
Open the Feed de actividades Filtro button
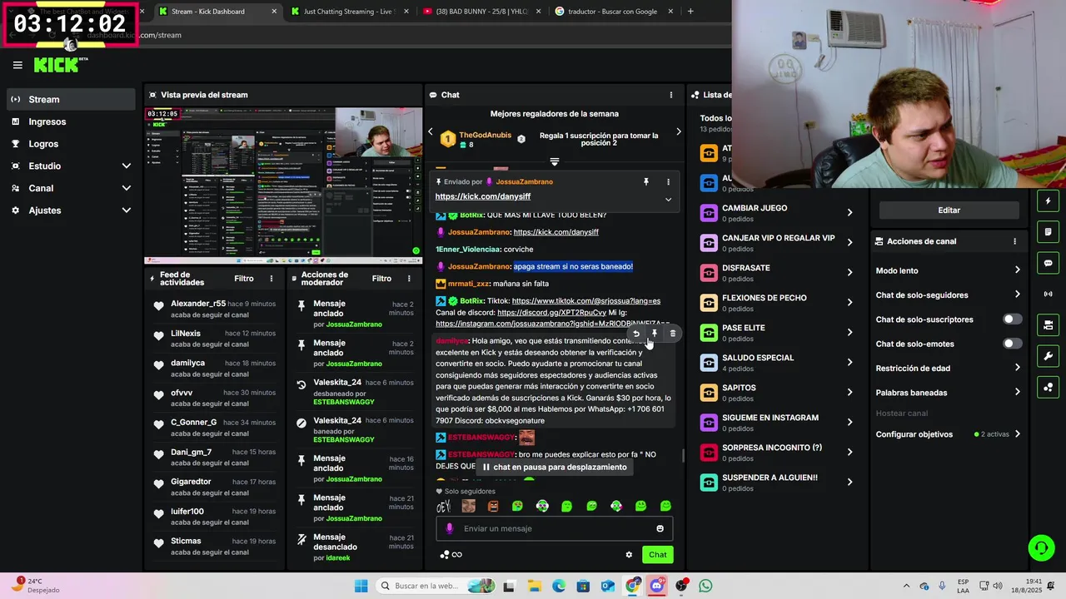244,279
